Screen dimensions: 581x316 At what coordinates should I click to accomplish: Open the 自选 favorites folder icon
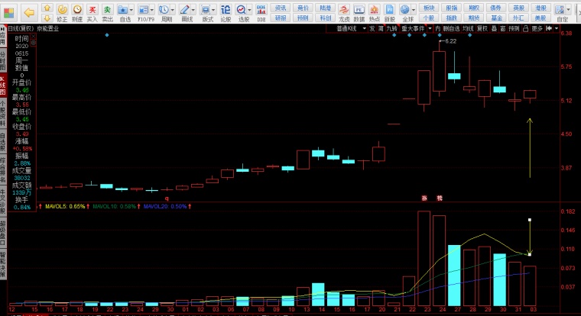click(122, 9)
